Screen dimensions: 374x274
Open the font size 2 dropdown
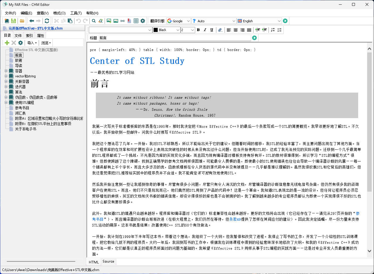point(188,30)
